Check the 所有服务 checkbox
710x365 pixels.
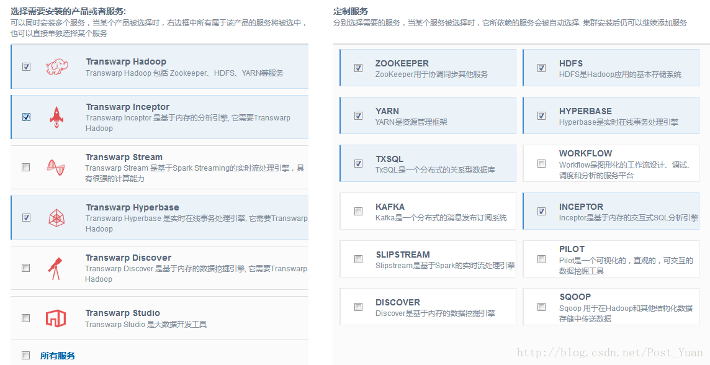tap(26, 355)
